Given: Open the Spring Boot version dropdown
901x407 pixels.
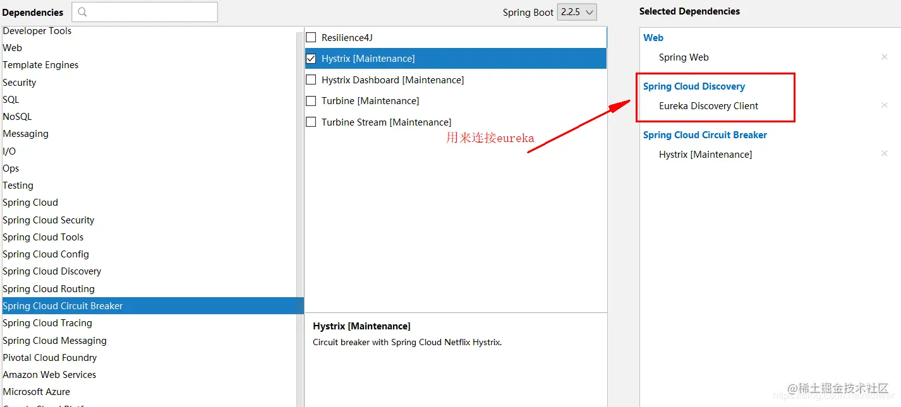Looking at the screenshot, I should 577,12.
